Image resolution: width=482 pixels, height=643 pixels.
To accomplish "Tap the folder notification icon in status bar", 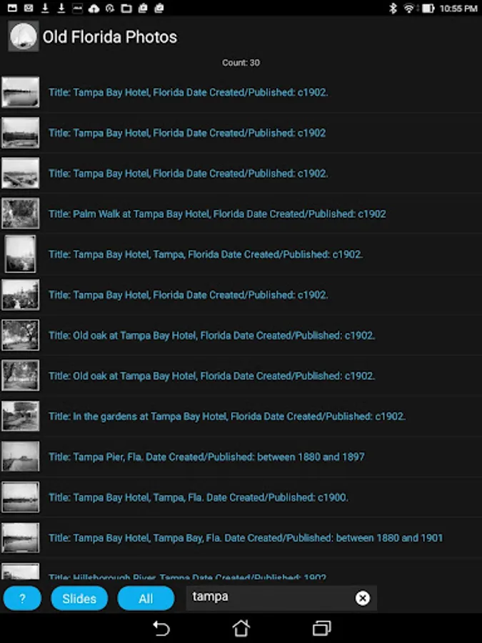I will pyautogui.click(x=126, y=8).
